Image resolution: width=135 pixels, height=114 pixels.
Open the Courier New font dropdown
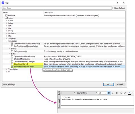click(x=87, y=93)
